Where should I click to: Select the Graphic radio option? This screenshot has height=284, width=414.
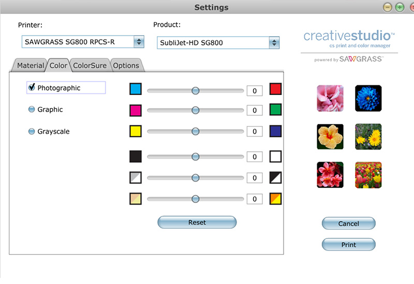tap(32, 109)
